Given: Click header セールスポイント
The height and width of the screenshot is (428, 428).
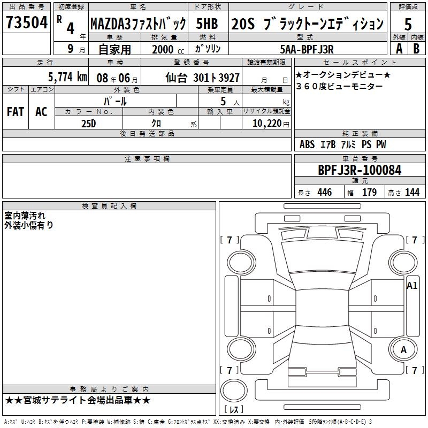Looking at the screenshot, I should tap(360, 62).
